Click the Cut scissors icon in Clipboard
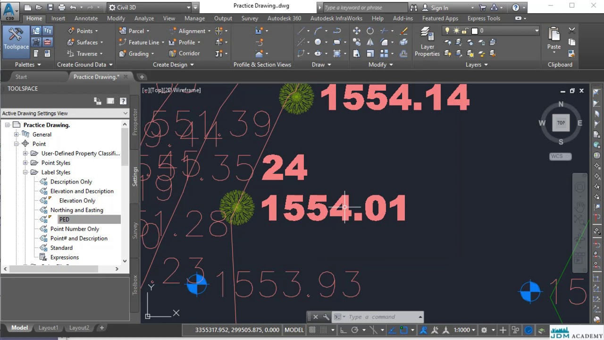 (x=572, y=31)
